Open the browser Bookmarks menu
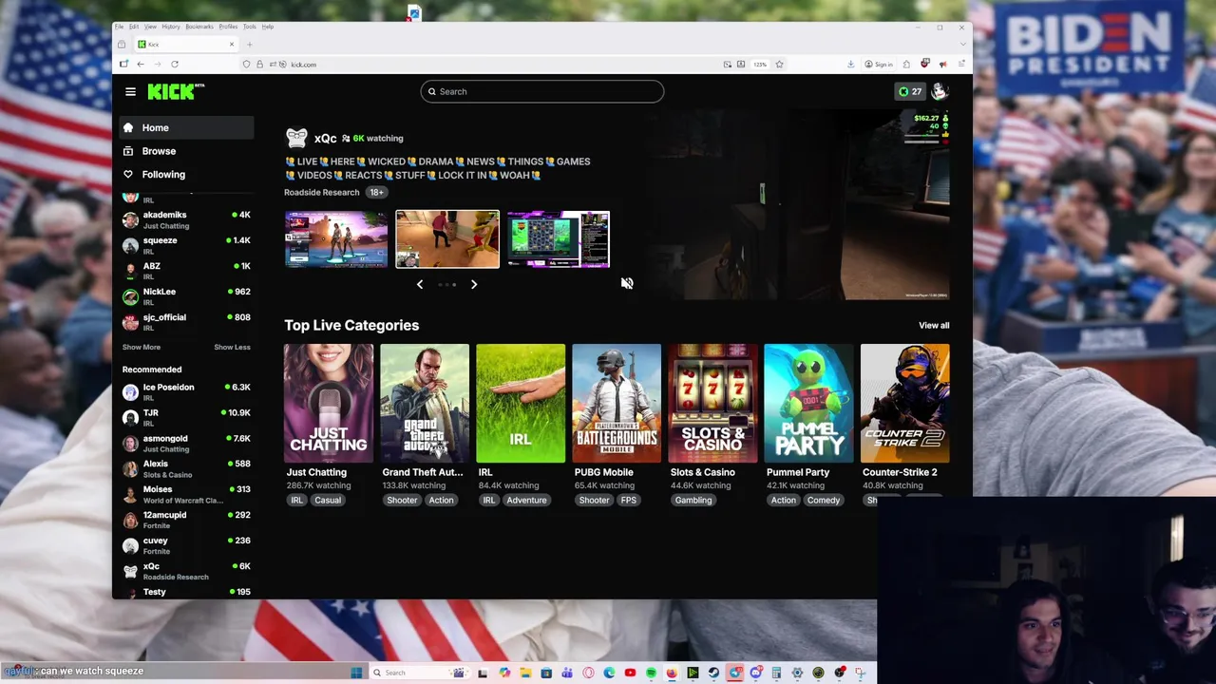The width and height of the screenshot is (1216, 684). coord(199,27)
